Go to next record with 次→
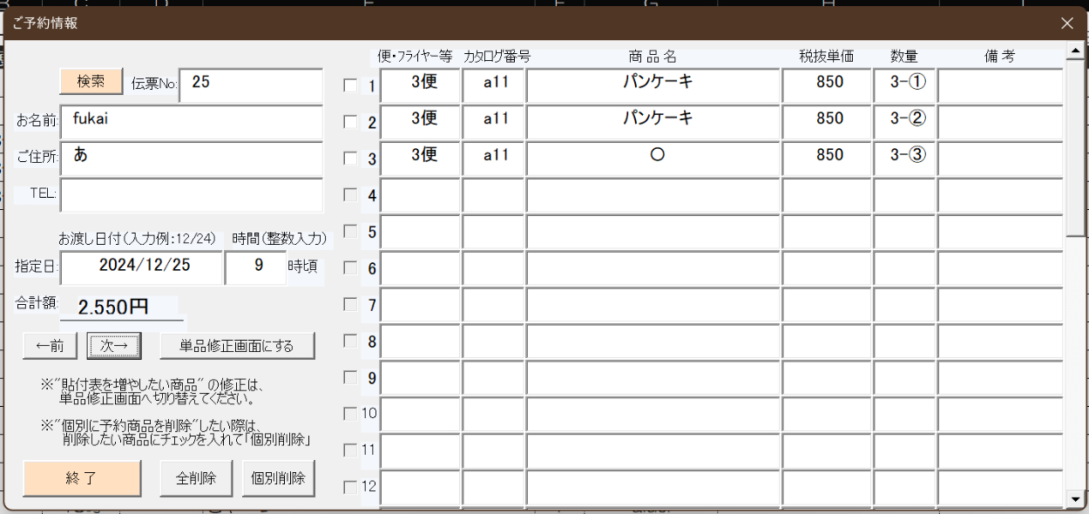 point(114,346)
